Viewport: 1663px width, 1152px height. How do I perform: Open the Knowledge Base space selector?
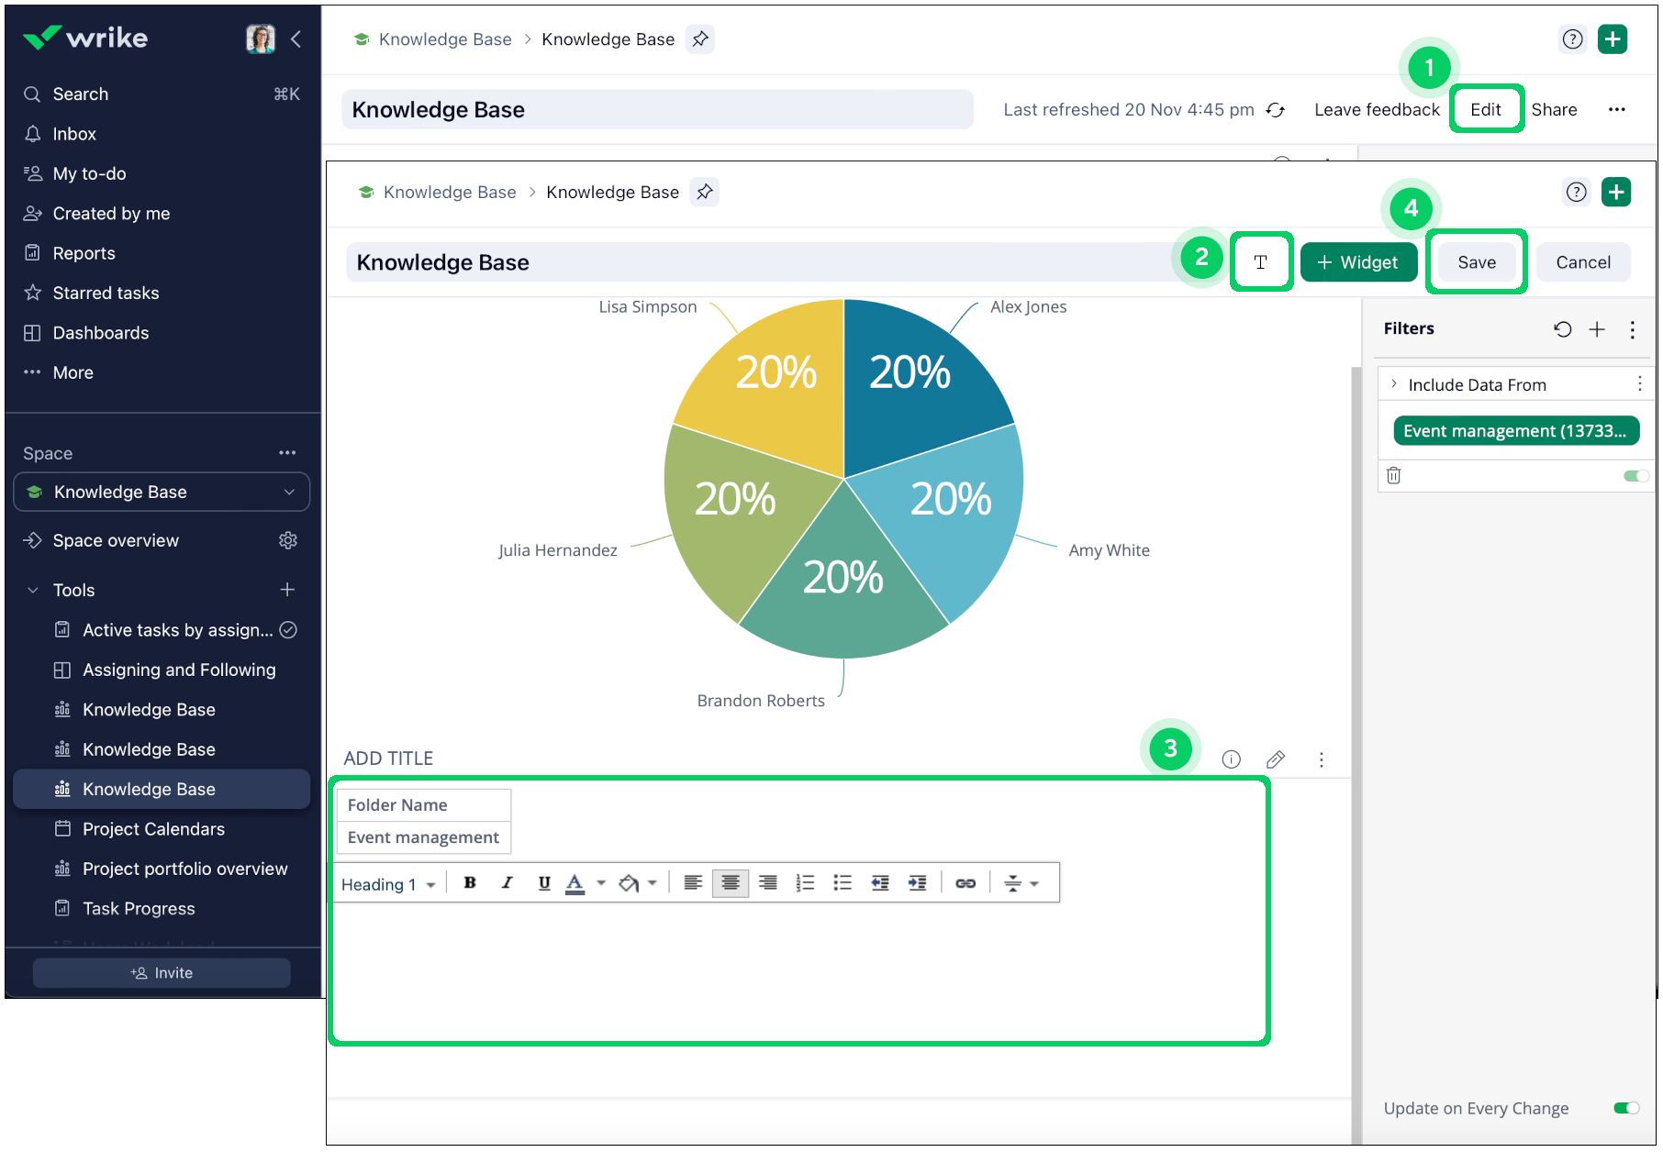162,492
